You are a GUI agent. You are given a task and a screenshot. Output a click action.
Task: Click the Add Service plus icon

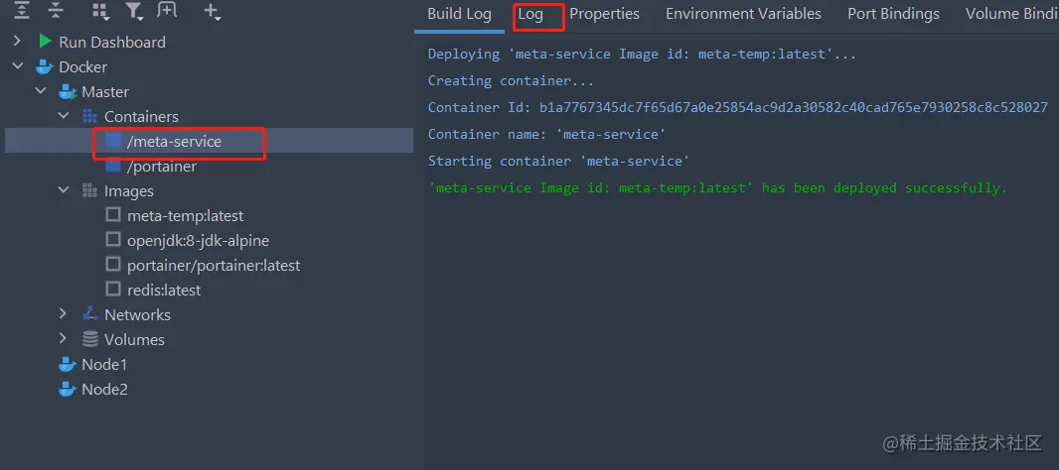[212, 11]
